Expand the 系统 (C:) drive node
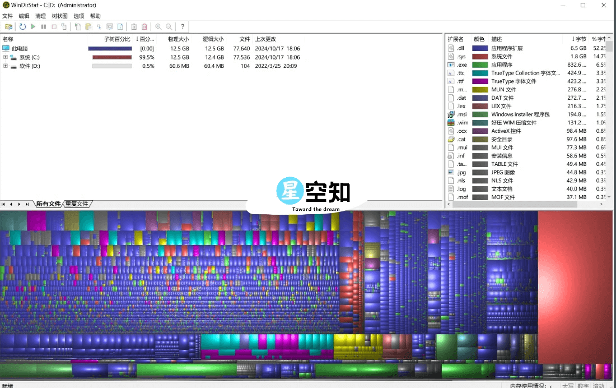This screenshot has height=388, width=616. (4, 57)
